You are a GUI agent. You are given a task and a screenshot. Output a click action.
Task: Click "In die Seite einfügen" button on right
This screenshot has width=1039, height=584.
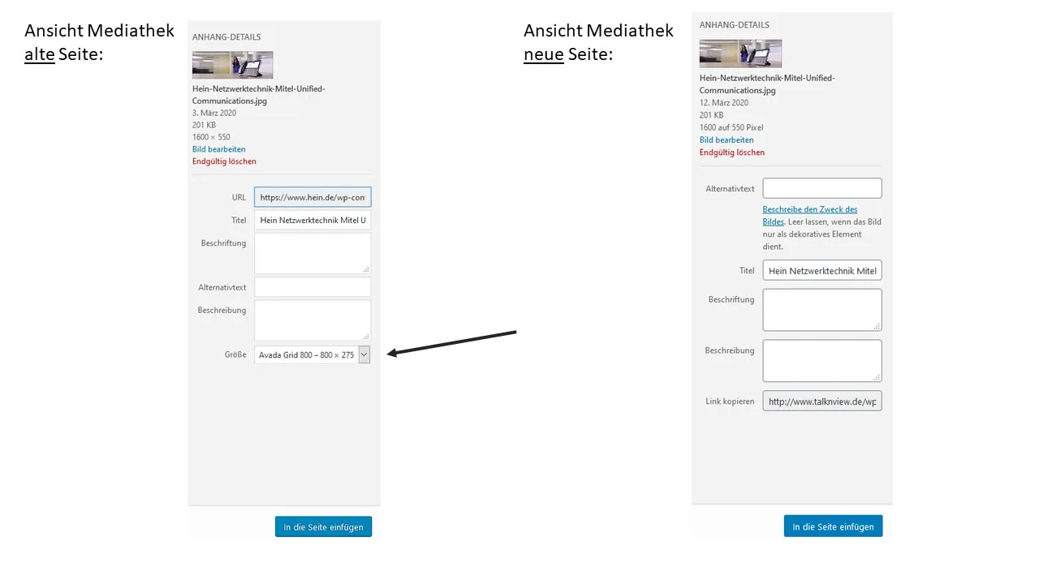coord(833,526)
